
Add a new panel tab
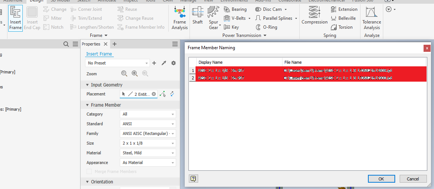(115, 44)
